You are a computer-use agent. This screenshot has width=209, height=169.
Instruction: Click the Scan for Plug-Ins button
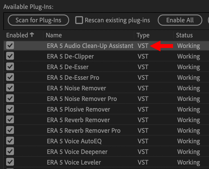pyautogui.click(x=38, y=20)
